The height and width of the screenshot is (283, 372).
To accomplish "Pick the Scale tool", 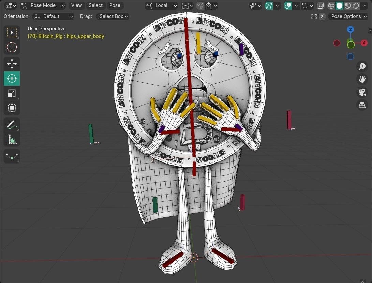I will pyautogui.click(x=12, y=93).
